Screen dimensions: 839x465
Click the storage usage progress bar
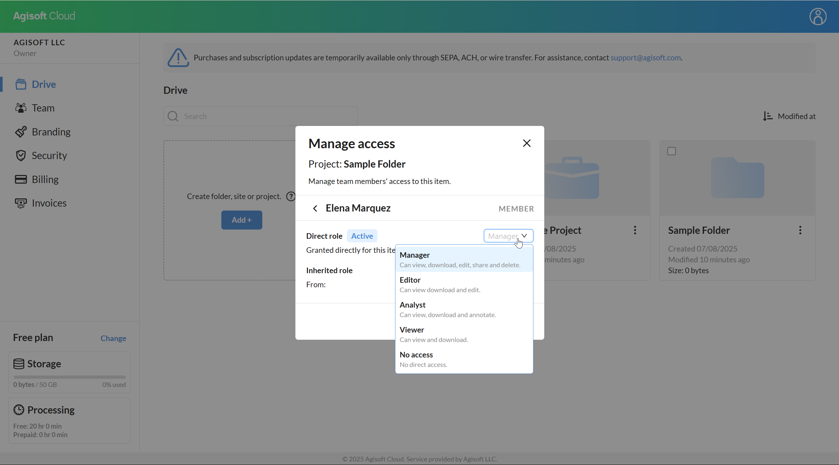click(x=70, y=377)
